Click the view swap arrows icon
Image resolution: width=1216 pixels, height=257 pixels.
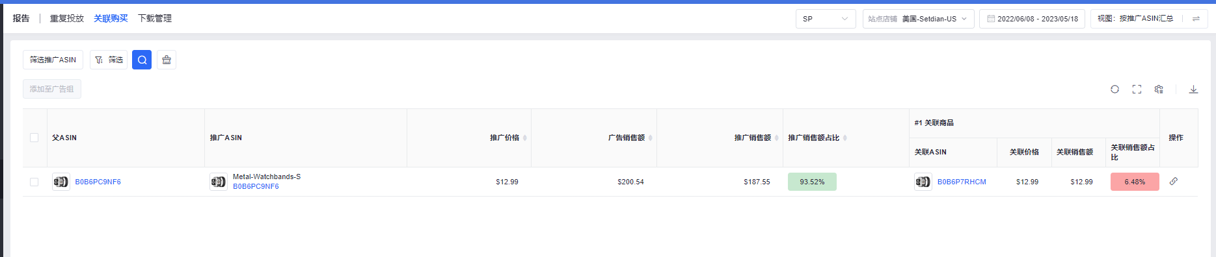1196,19
